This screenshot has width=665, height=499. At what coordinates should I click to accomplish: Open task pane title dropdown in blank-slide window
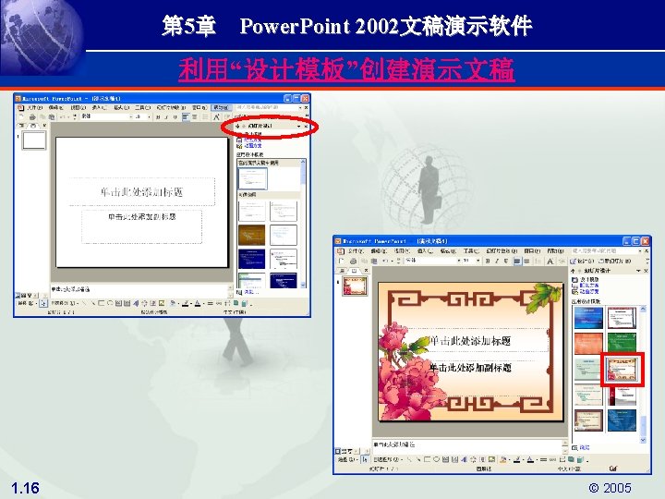(299, 126)
